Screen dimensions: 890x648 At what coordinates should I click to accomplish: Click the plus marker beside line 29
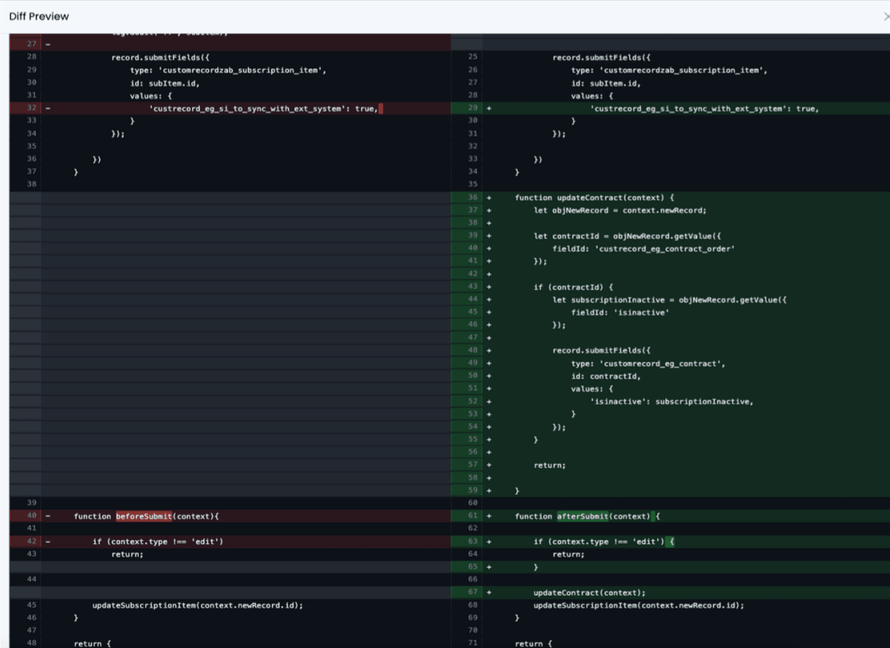click(488, 108)
